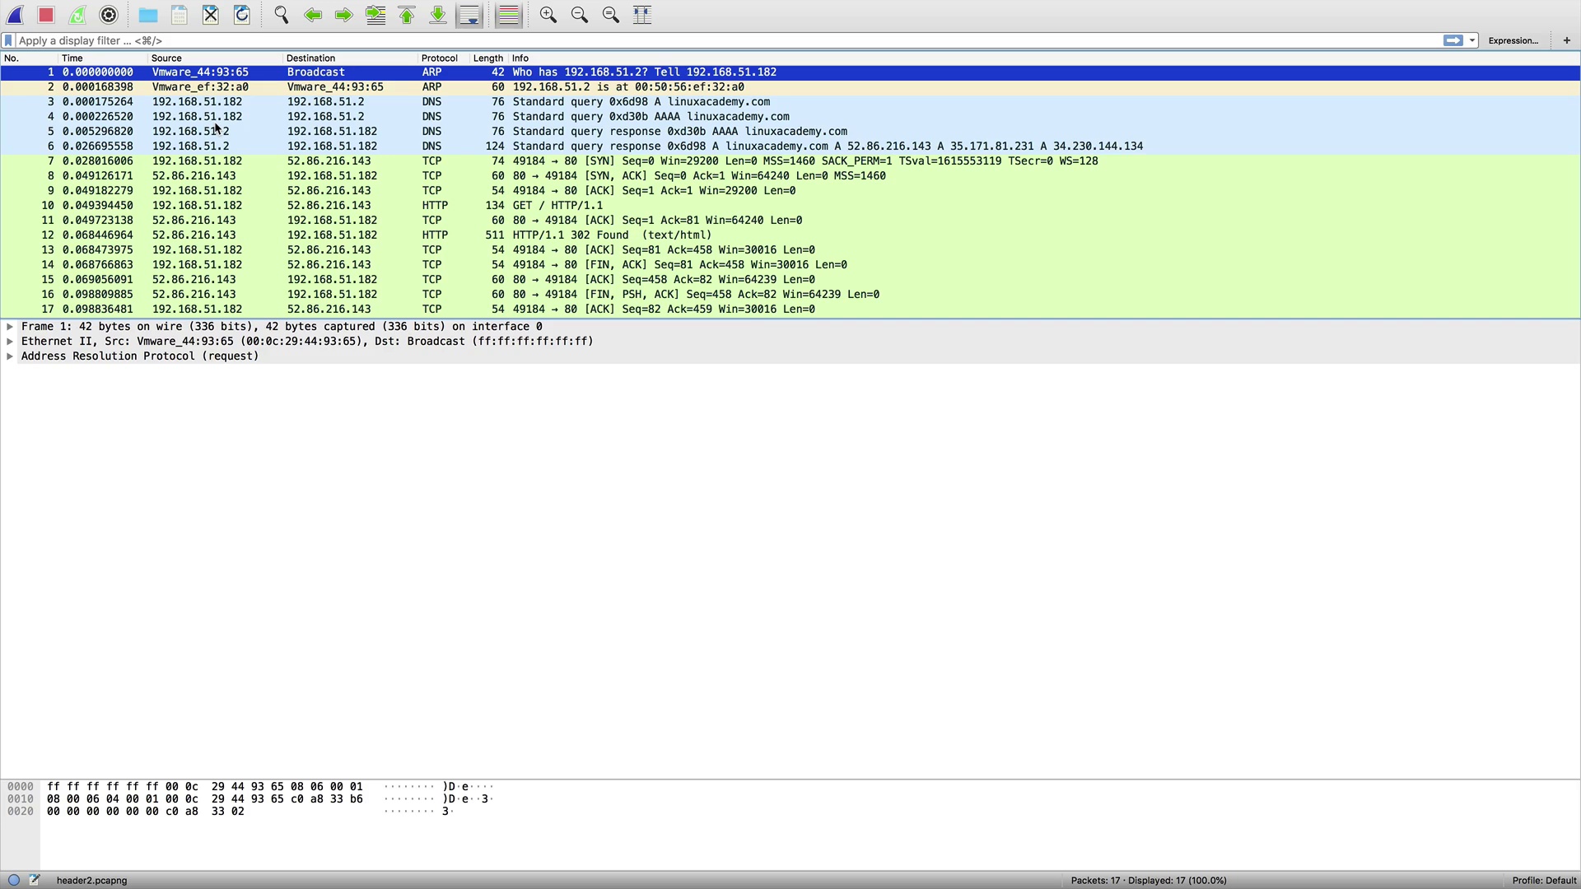The image size is (1581, 889).
Task: Apply the display filter arrow button
Action: [1453, 40]
